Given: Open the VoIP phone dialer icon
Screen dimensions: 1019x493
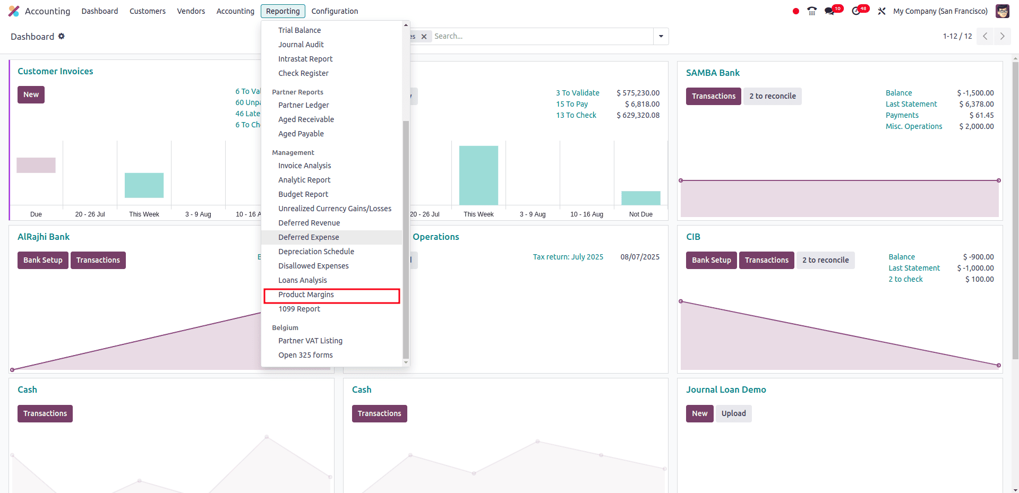Looking at the screenshot, I should pyautogui.click(x=812, y=11).
